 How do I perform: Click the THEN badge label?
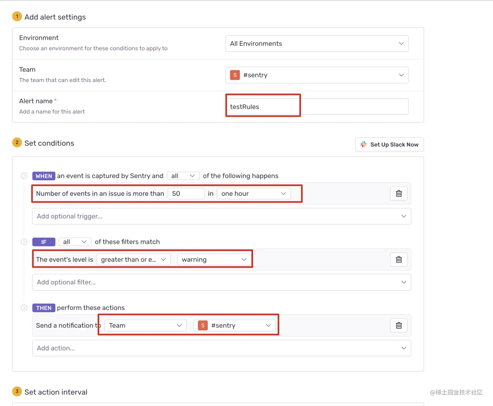(x=44, y=308)
